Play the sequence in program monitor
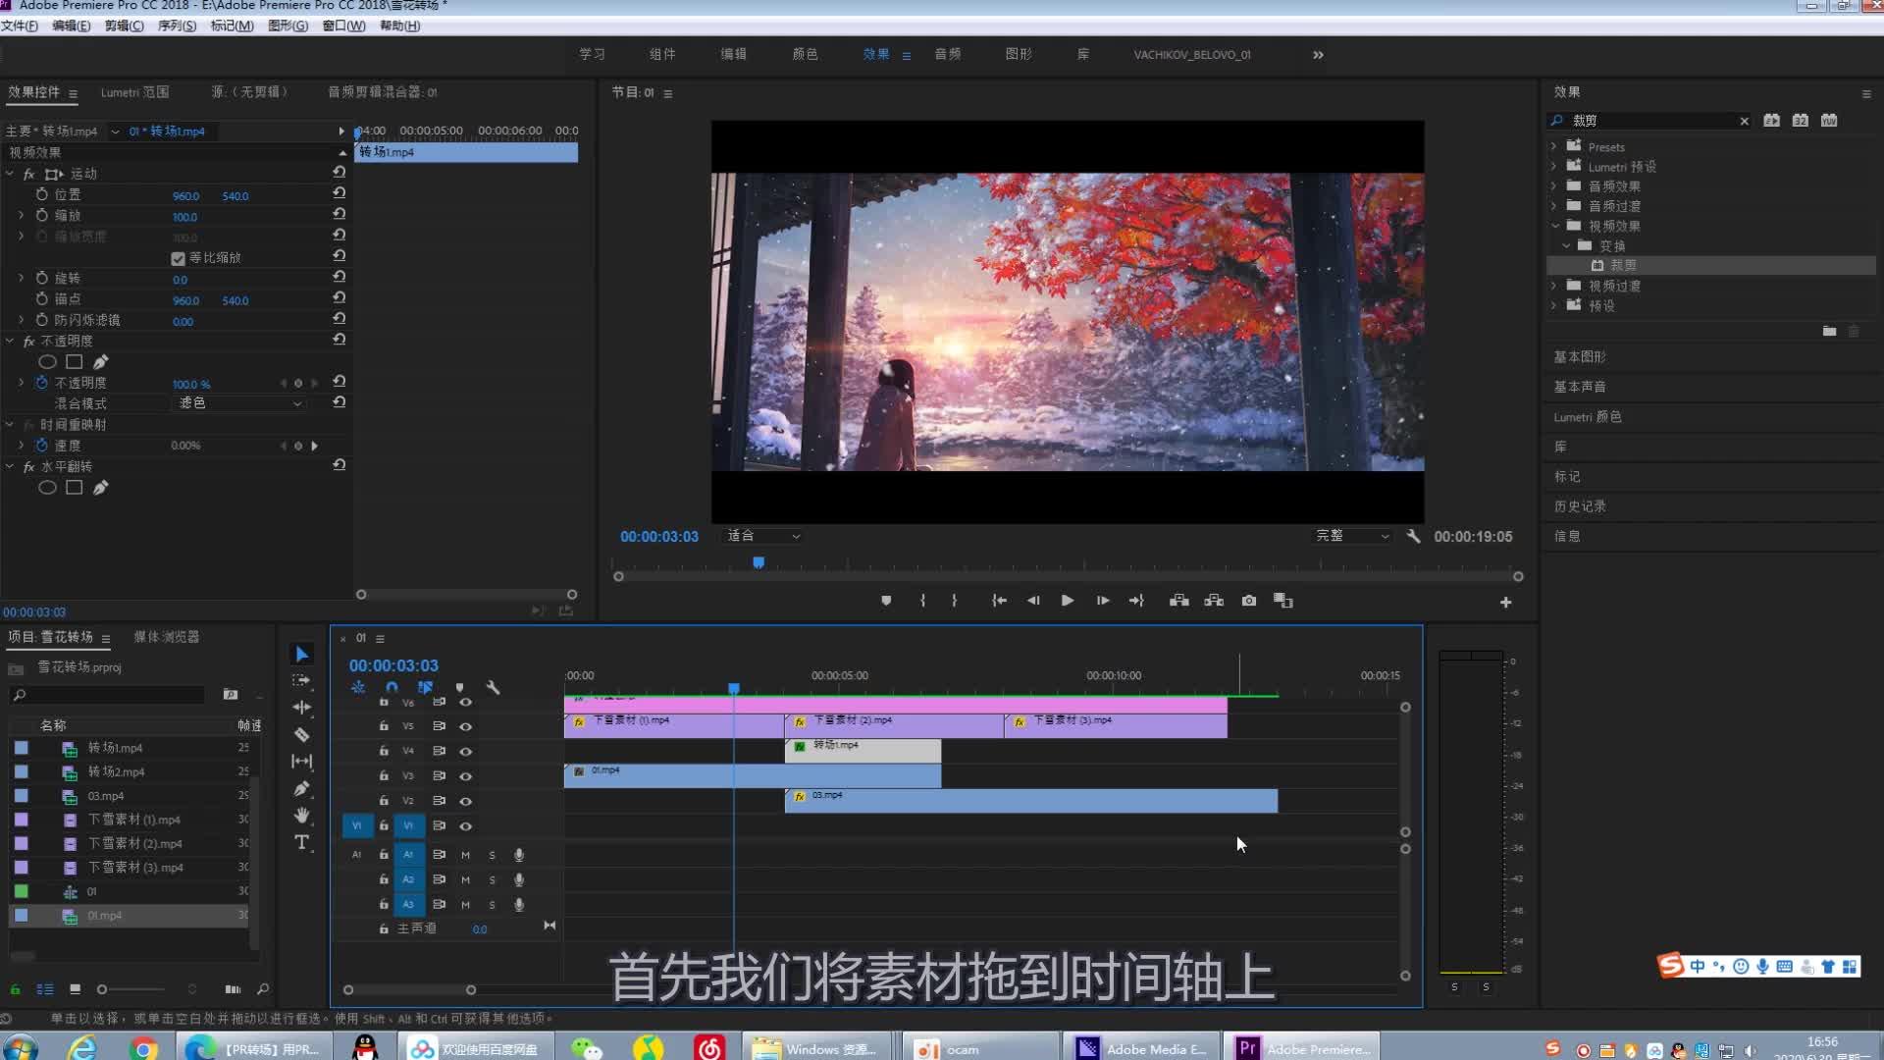The width and height of the screenshot is (1884, 1060). click(x=1068, y=601)
